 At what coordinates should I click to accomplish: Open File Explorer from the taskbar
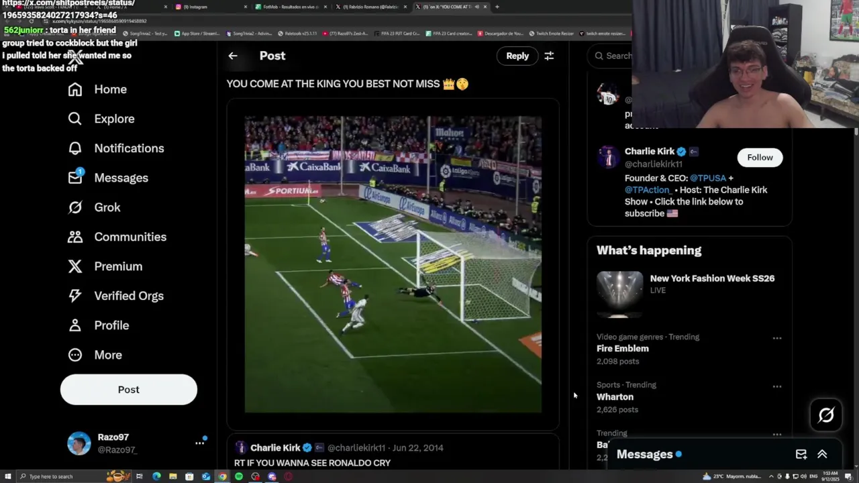[172, 476]
